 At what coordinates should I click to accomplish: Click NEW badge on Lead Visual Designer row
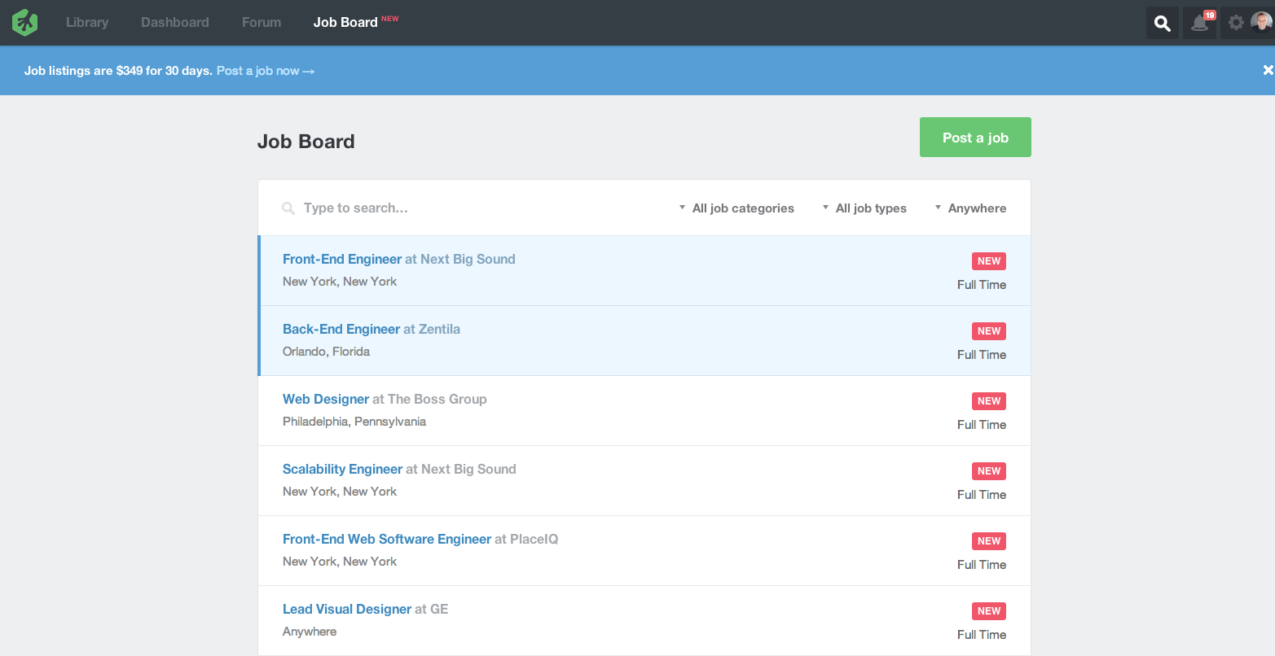pyautogui.click(x=989, y=611)
